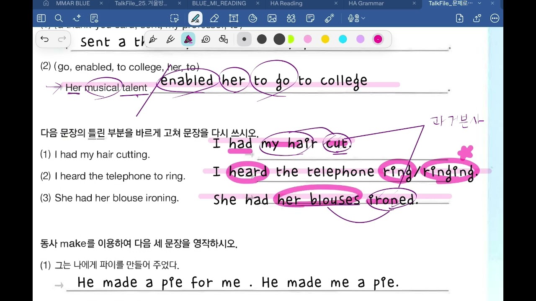Expand the TalkFile_문제로 tab dropdown arrow
This screenshot has width=536, height=301.
[x=479, y=3]
